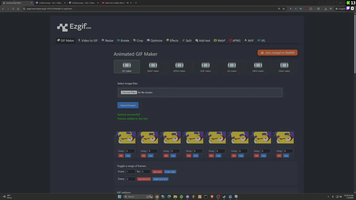
Task: Open the Chrome extensions puzzle icon
Action: (x=311, y=9)
